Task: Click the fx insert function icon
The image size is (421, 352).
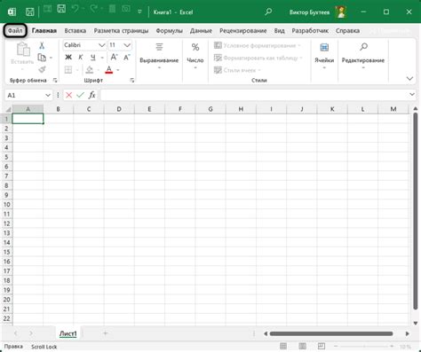Action: [x=92, y=95]
